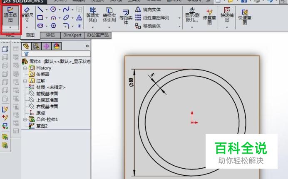This screenshot has width=288, height=179.
Task: Open the PropertyManager tab icon
Action: coord(36,46)
